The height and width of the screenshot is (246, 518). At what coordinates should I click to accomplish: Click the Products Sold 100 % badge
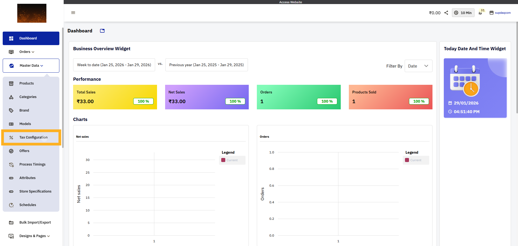(x=419, y=101)
